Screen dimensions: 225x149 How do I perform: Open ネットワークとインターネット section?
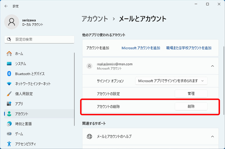39,84
